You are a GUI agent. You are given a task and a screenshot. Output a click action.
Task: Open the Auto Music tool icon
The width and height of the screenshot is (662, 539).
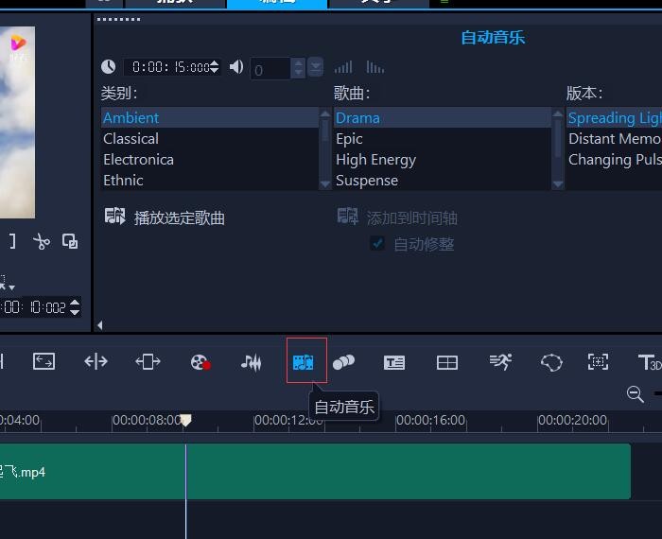pyautogui.click(x=304, y=362)
